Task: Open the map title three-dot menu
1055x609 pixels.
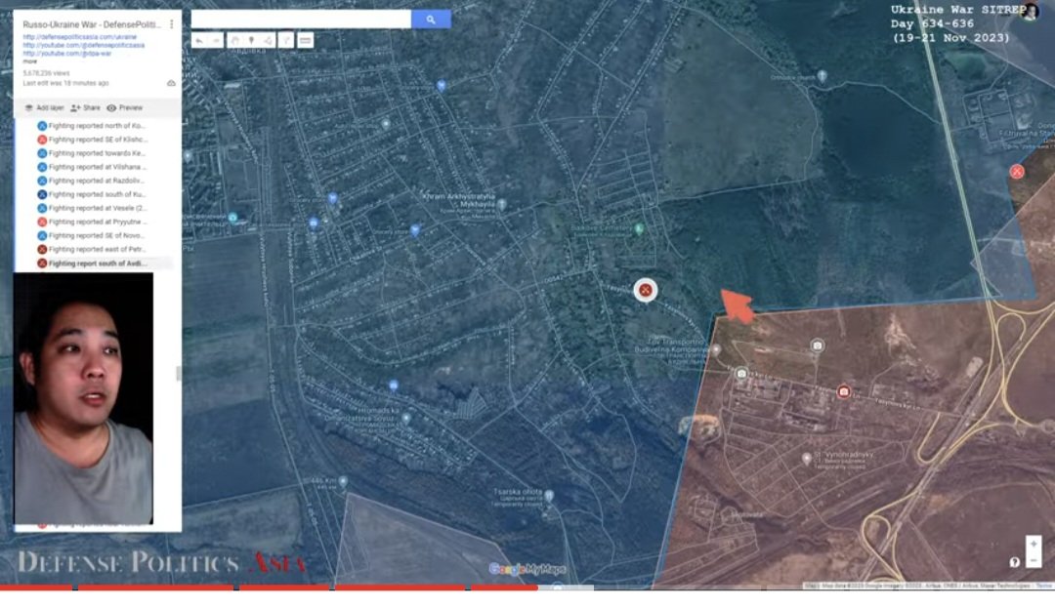Action: (x=172, y=24)
